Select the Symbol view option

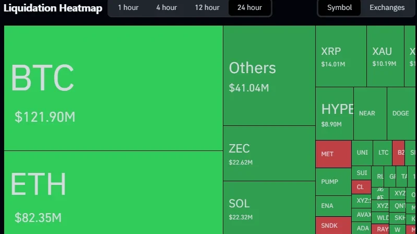coord(339,7)
